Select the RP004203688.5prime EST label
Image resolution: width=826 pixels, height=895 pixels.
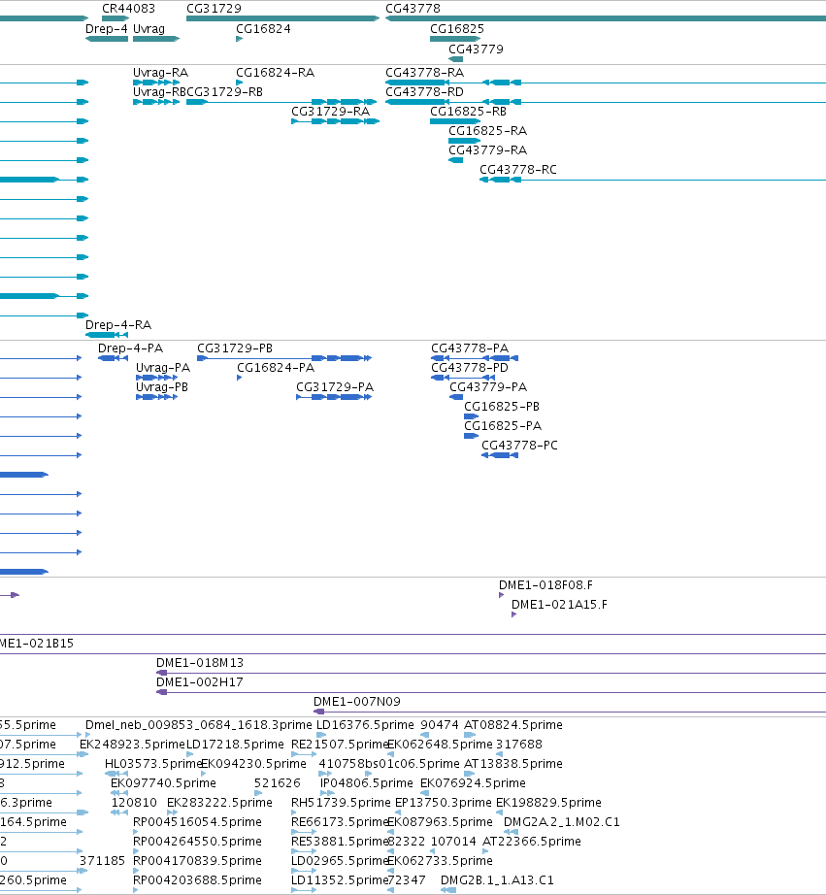click(197, 880)
